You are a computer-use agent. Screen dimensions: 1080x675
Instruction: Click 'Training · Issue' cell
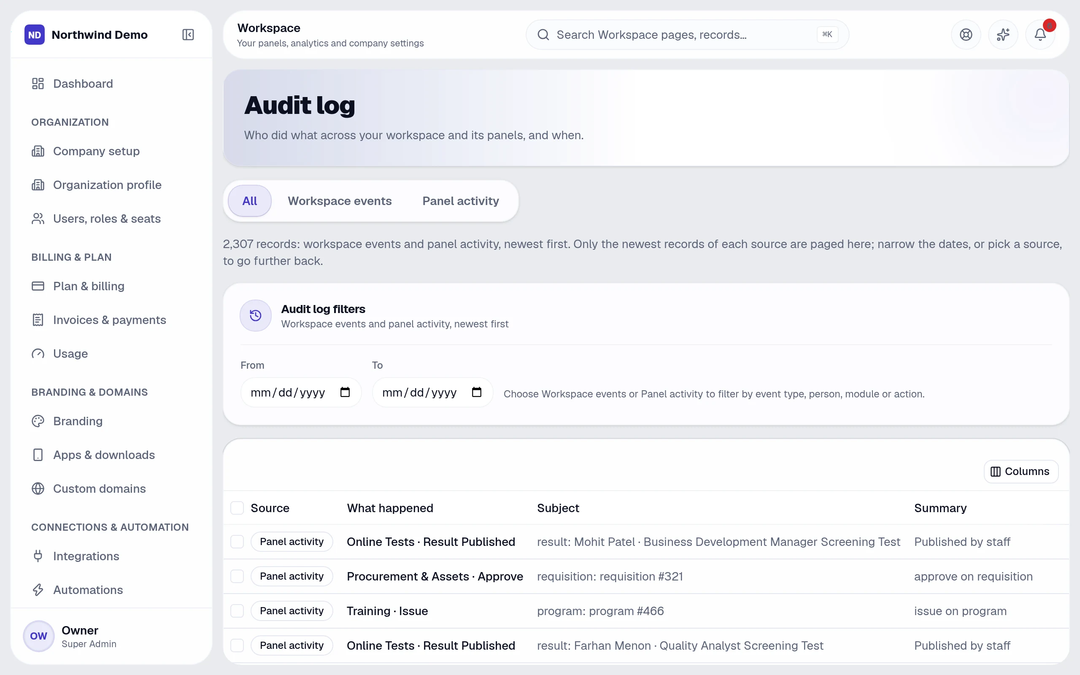click(x=387, y=611)
